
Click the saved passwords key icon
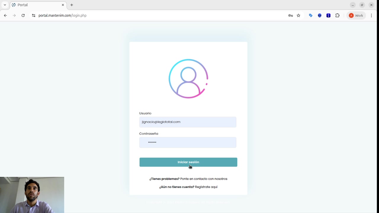pyautogui.click(x=290, y=16)
